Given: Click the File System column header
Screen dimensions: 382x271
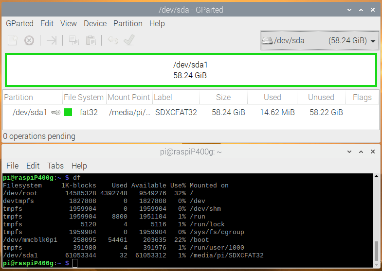Looking at the screenshot, I should click(84, 97).
